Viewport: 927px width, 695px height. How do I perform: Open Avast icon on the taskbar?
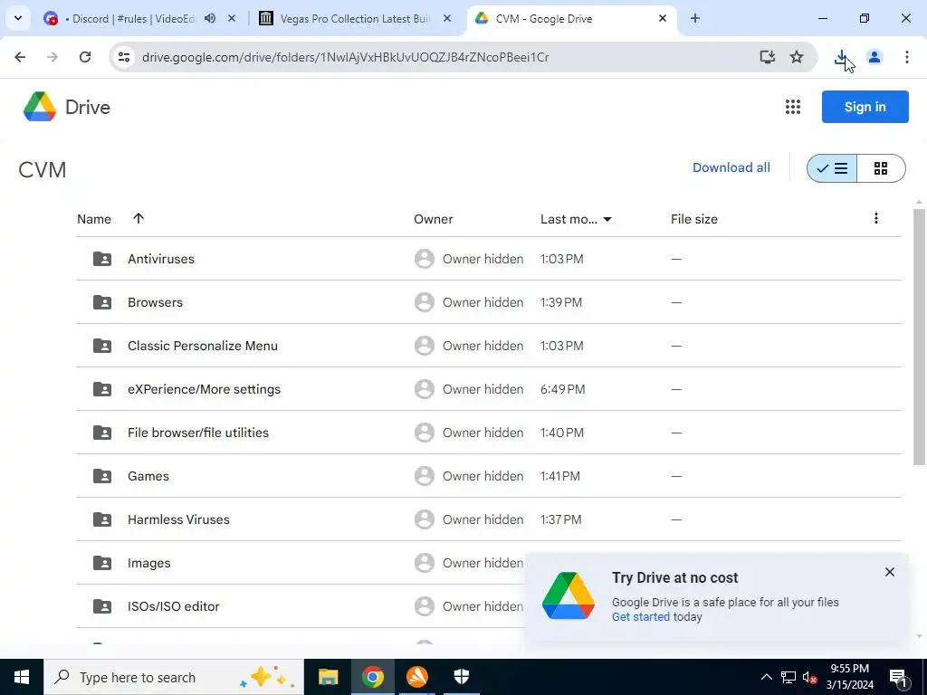[x=416, y=677]
